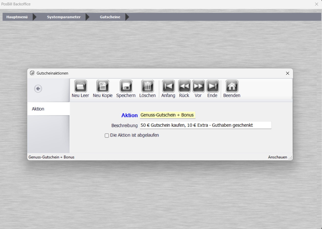Image resolution: width=322 pixels, height=229 pixels.
Task: Select the Aktion tab in left panel
Action: 48,109
